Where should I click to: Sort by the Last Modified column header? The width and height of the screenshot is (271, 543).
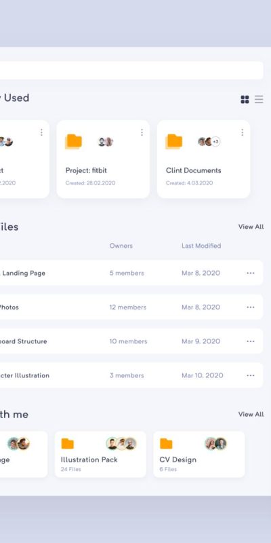click(201, 246)
